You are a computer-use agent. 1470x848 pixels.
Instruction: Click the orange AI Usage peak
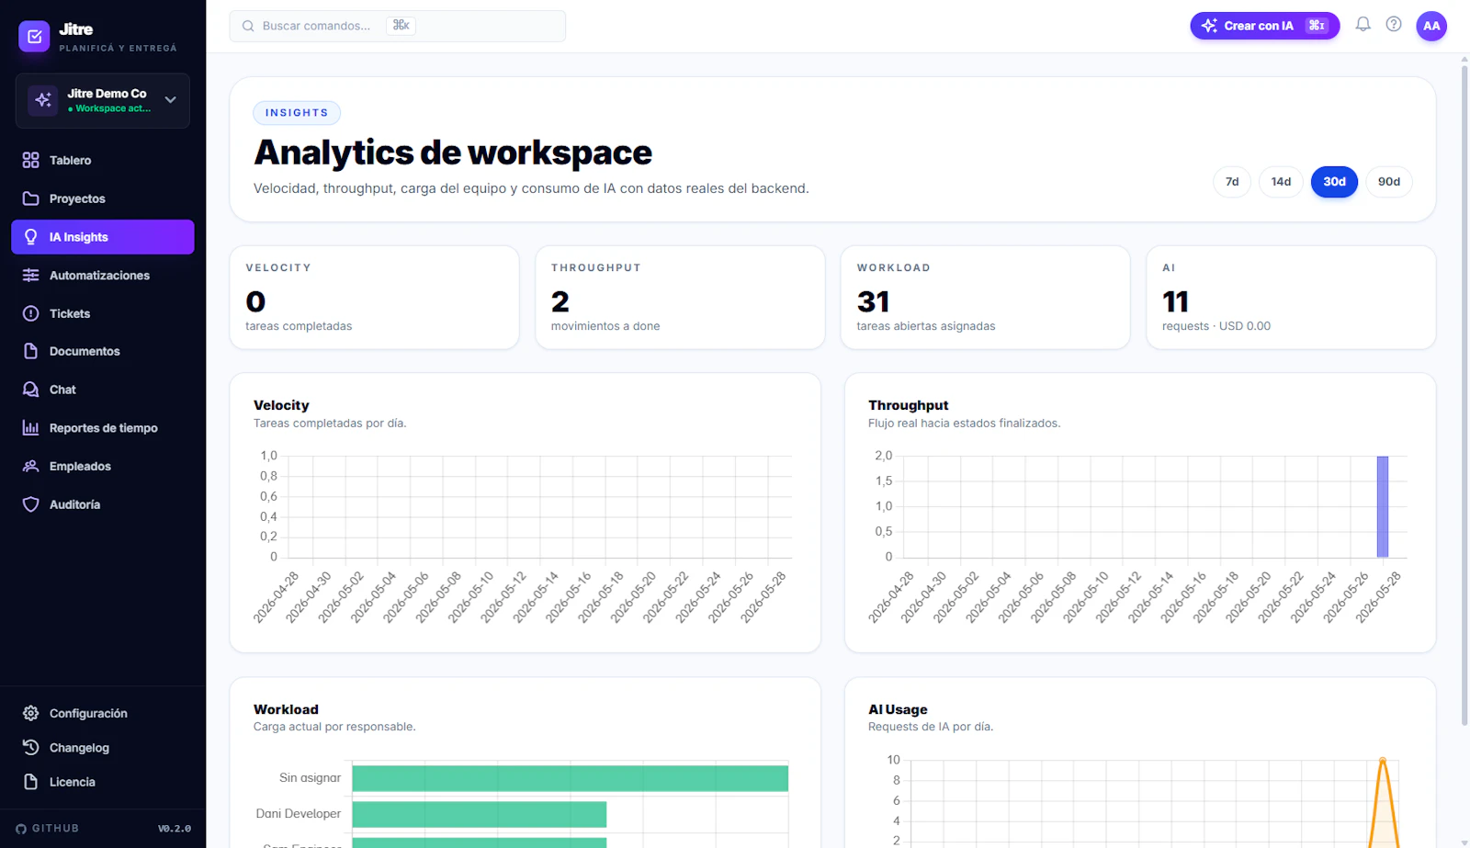[x=1383, y=761]
